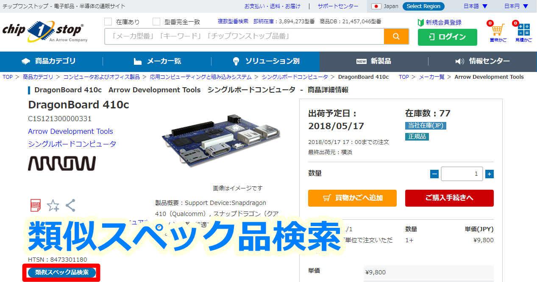
Task: Open the 情報センター menu
Action: (482, 61)
